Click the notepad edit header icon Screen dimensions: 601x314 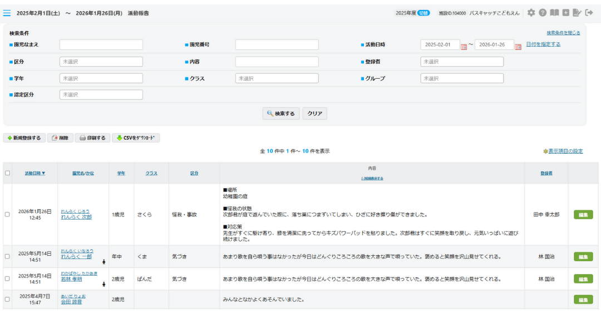click(x=577, y=13)
